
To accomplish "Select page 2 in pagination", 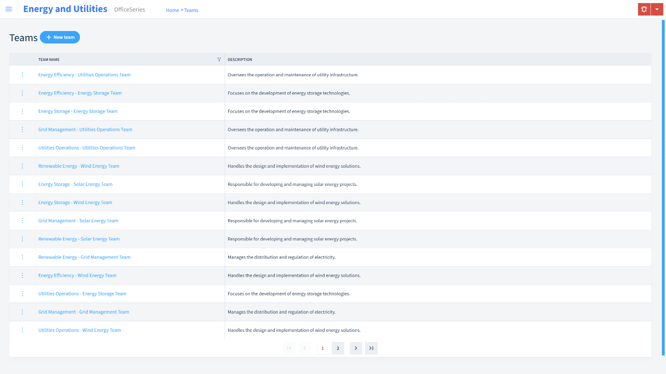I will click(338, 348).
